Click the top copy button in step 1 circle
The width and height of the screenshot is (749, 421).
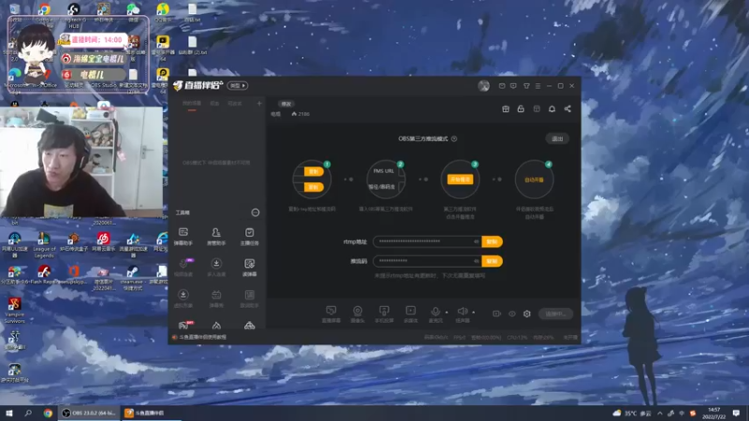pos(314,171)
